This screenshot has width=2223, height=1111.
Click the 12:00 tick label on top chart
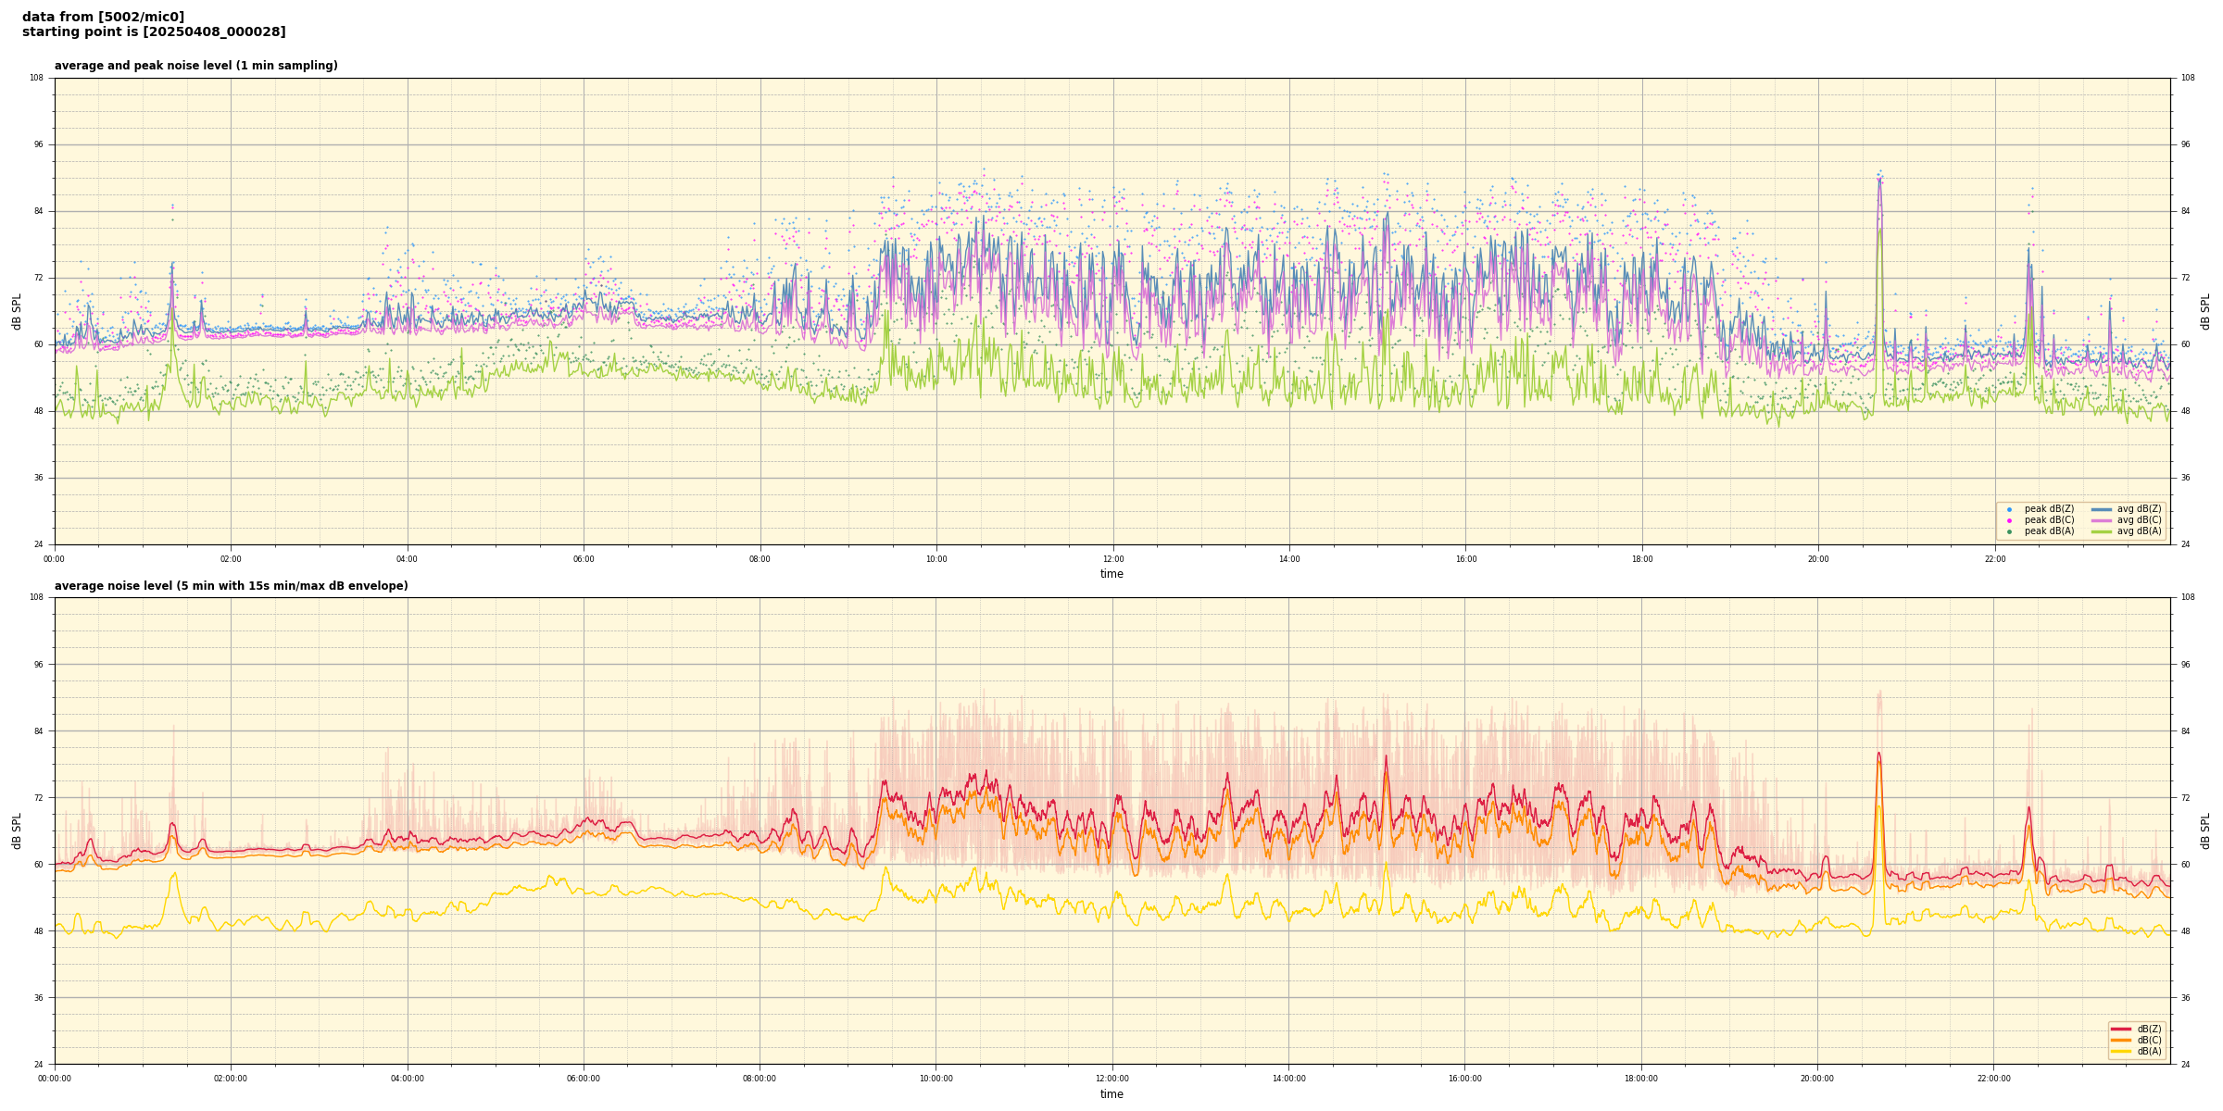coord(1112,559)
